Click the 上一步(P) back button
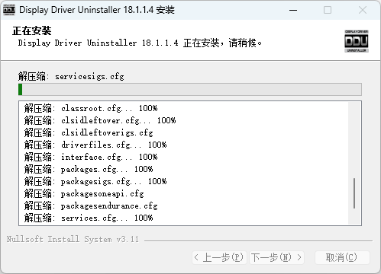Image resolution: width=381 pixels, height=274 pixels. [219, 257]
